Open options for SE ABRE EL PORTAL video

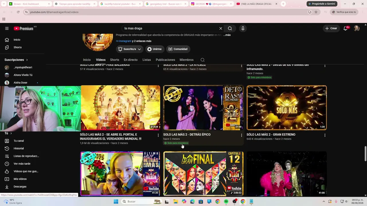pyautogui.click(x=158, y=135)
